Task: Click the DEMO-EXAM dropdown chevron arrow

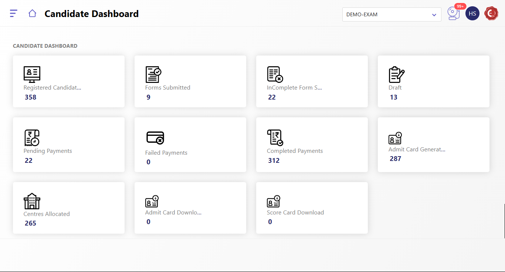Action: point(434,15)
